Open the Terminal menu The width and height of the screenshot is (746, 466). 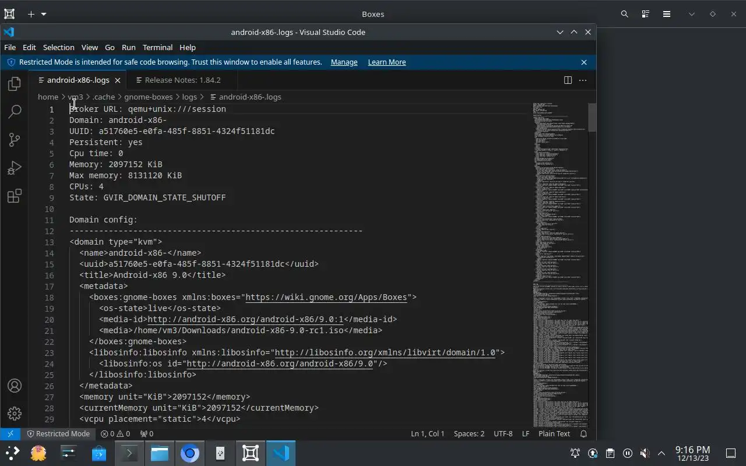[157, 47]
